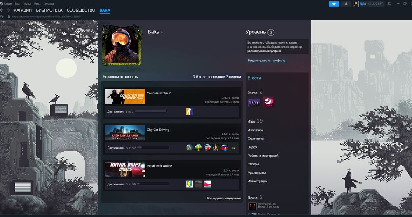
Task: Click the small account avatar in header
Action: 356,4
